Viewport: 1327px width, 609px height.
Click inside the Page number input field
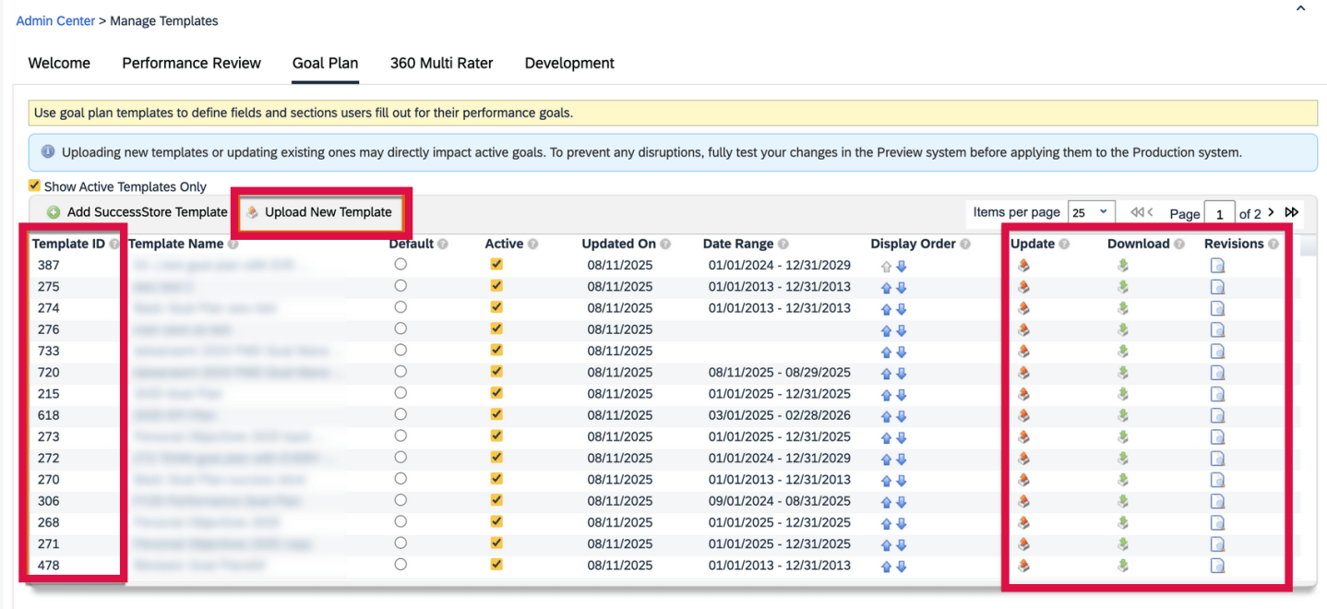1219,212
